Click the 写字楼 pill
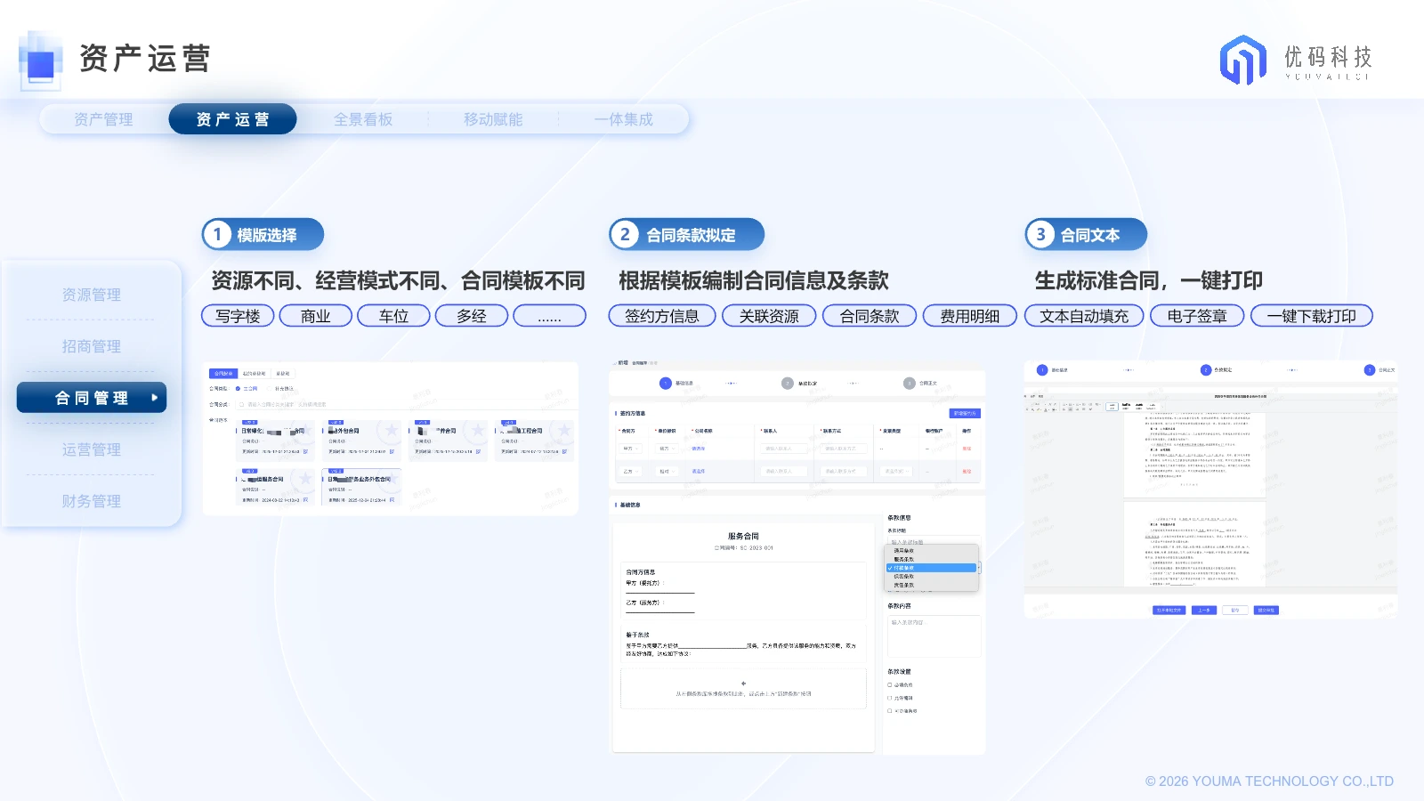This screenshot has width=1424, height=801. (x=238, y=316)
